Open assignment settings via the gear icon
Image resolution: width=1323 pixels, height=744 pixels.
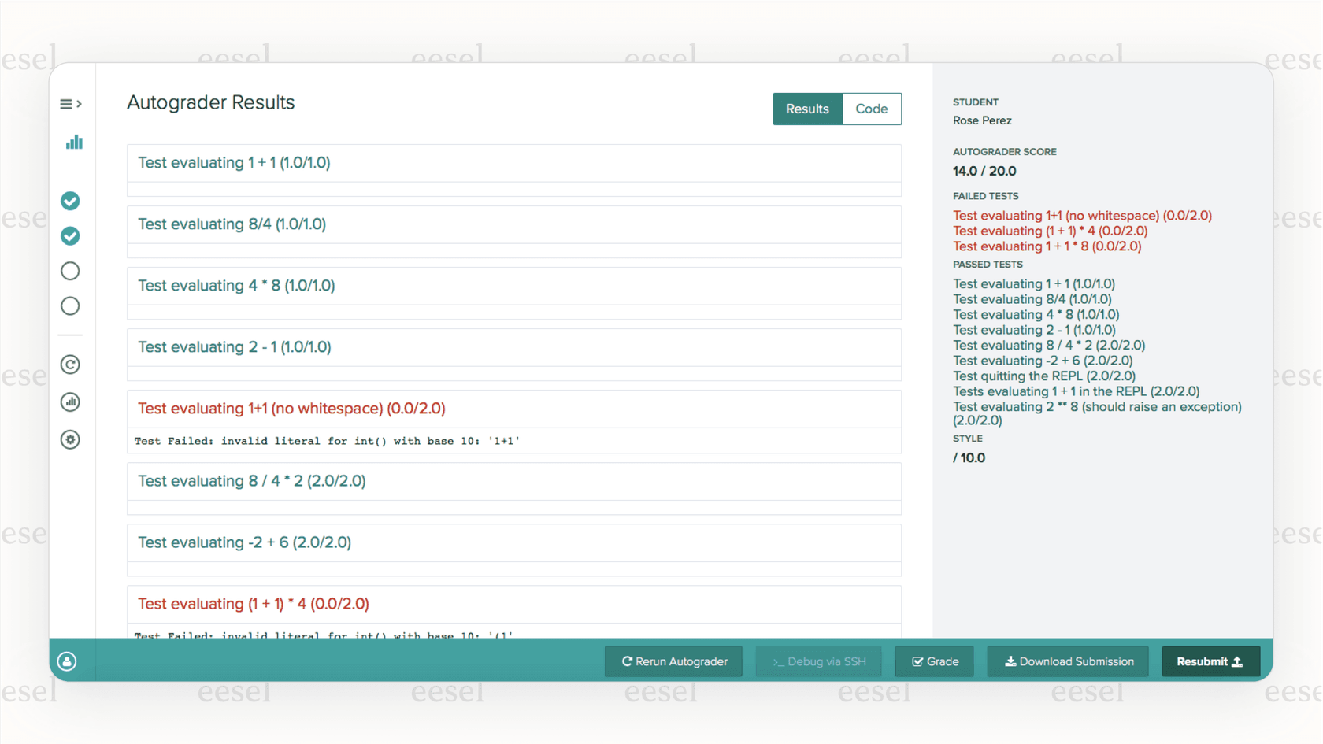coord(70,439)
